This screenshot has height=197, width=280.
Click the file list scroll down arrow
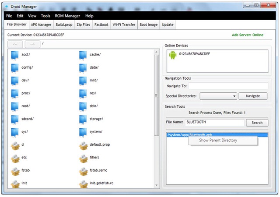coord(157,185)
